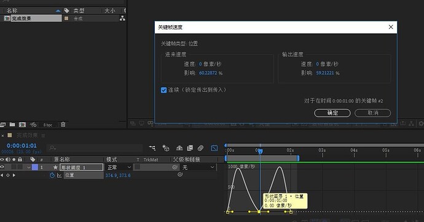The height and width of the screenshot is (222, 424).
Task: Toggle the 连续 (锁定传出到传入) checkbox
Action: tap(163, 90)
